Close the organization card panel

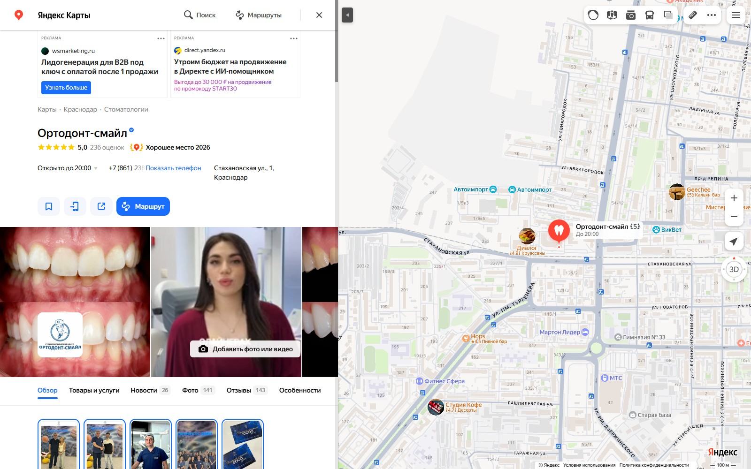[x=319, y=15]
